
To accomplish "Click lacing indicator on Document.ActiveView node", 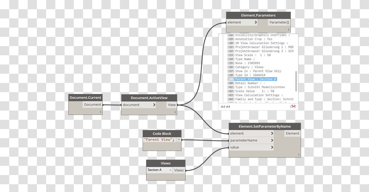I will [x=175, y=111].
